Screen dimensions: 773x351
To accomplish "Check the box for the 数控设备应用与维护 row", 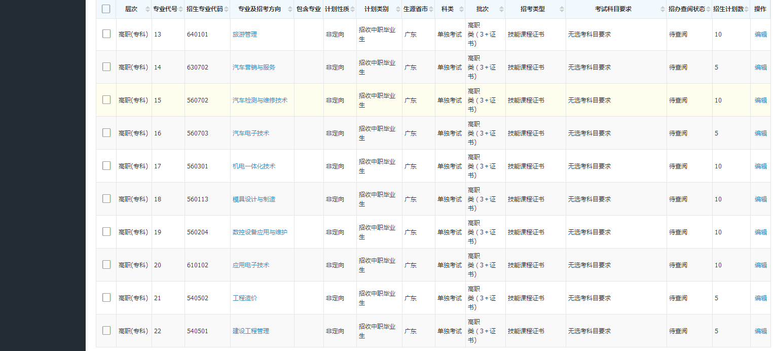I will (x=106, y=231).
